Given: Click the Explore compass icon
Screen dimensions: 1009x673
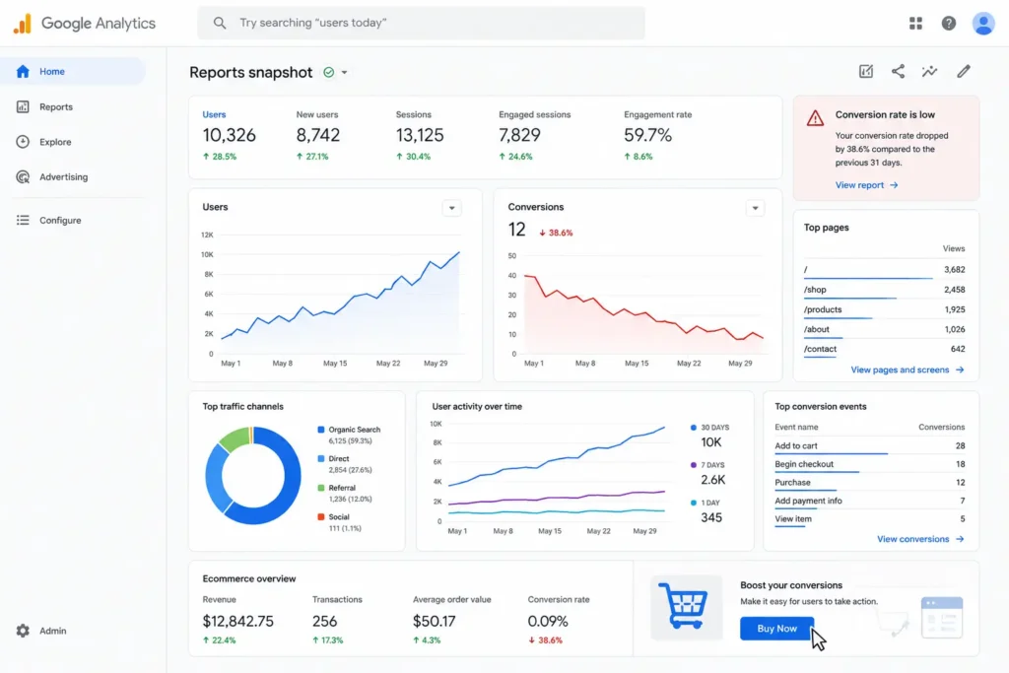Looking at the screenshot, I should [23, 142].
